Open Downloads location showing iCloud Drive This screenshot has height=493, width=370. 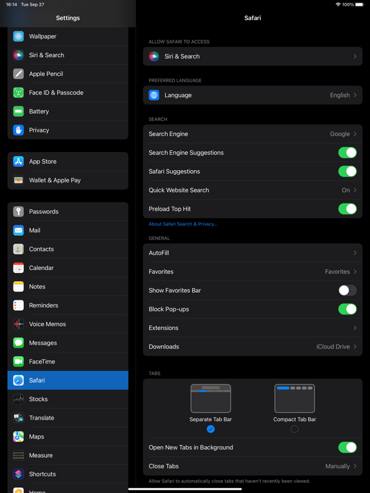tap(252, 347)
